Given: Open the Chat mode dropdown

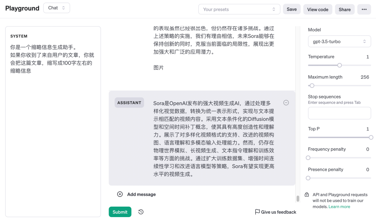Looking at the screenshot, I should point(57,8).
